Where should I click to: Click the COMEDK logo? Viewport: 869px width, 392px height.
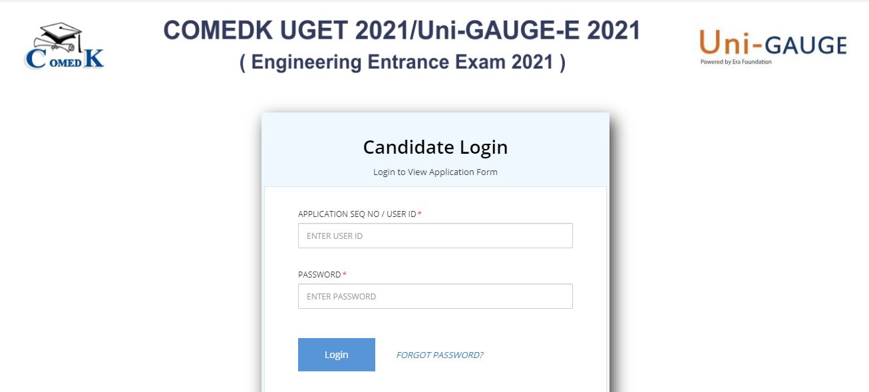[64, 47]
